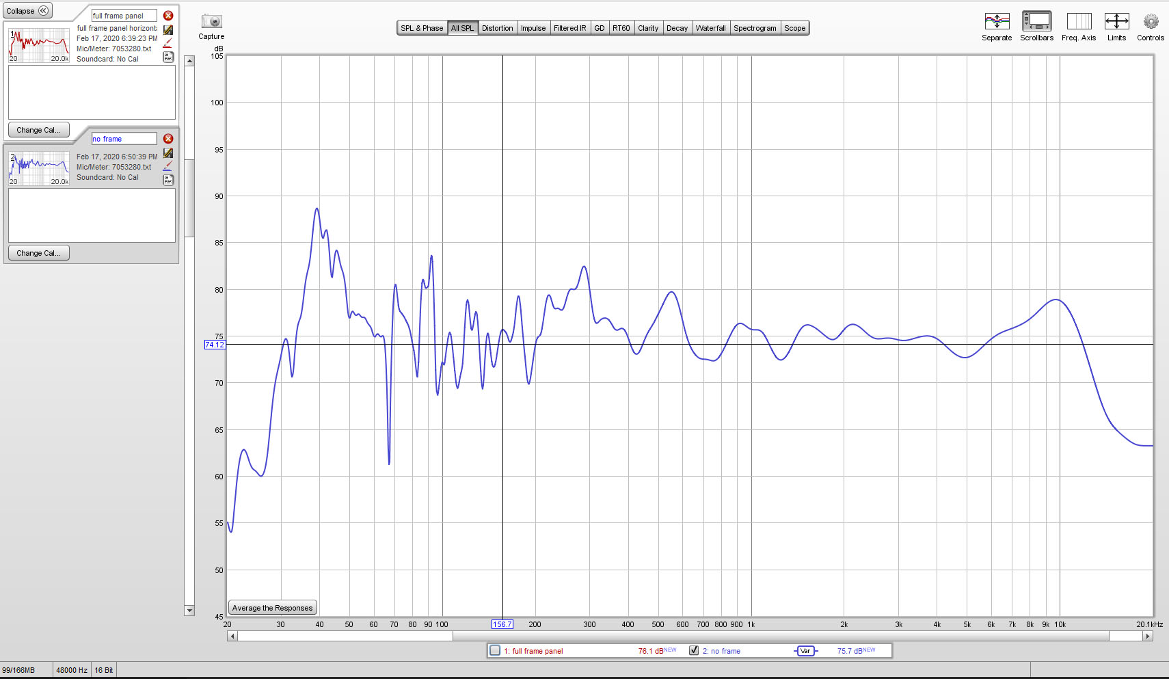The width and height of the screenshot is (1169, 679).
Task: Click Change Cal for full frame panel
Action: coord(38,130)
